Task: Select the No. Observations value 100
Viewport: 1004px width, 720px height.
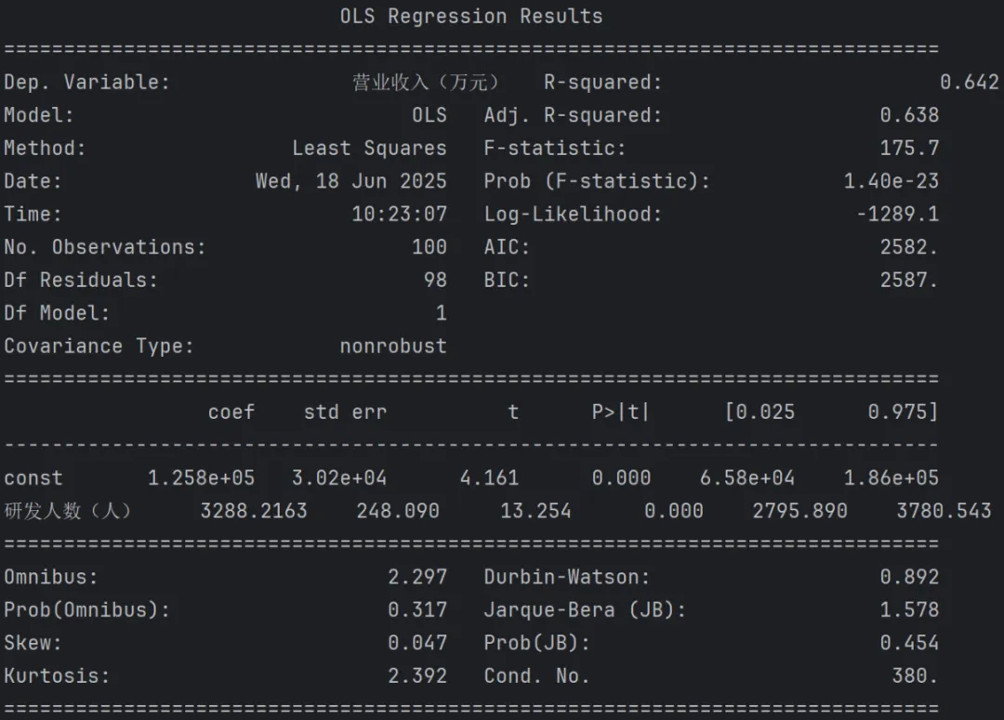Action: [x=429, y=247]
